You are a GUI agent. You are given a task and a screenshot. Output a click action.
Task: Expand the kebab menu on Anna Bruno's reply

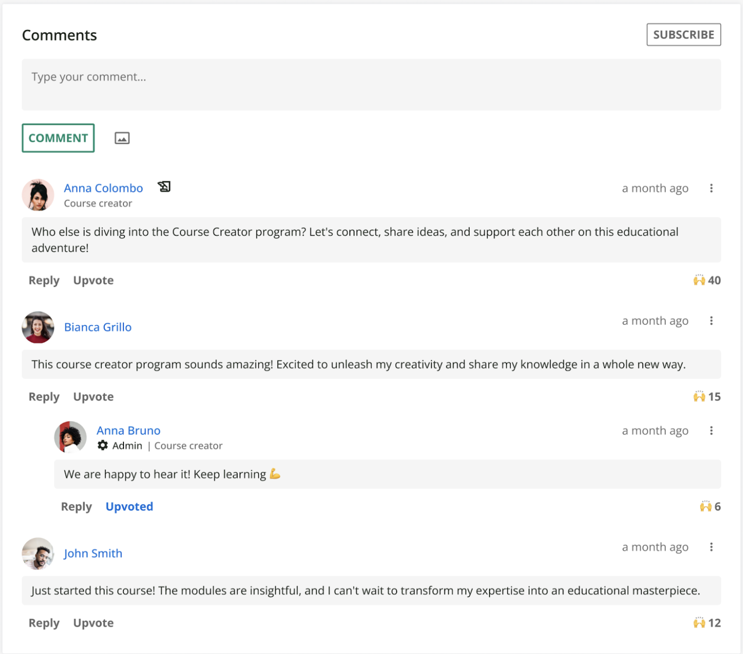click(711, 431)
